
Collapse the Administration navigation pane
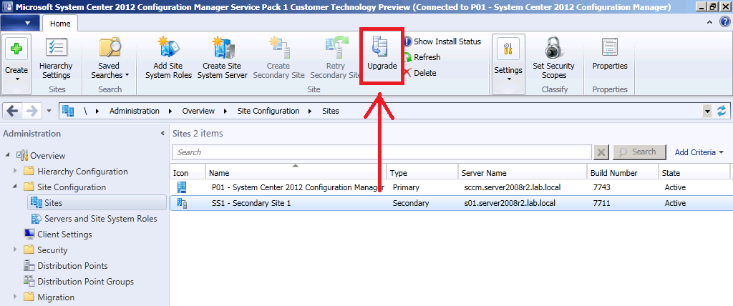162,134
